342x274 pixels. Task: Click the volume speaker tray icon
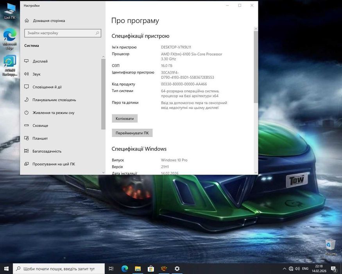click(297, 269)
